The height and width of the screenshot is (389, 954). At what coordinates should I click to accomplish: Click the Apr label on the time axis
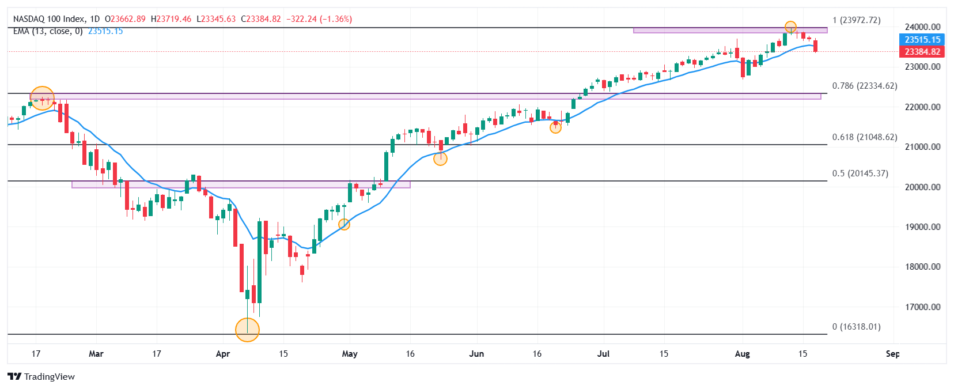coord(223,354)
